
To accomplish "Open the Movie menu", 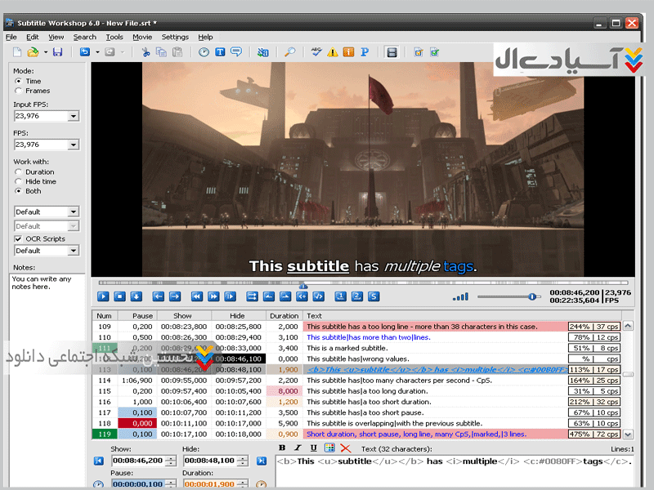I will coord(142,37).
